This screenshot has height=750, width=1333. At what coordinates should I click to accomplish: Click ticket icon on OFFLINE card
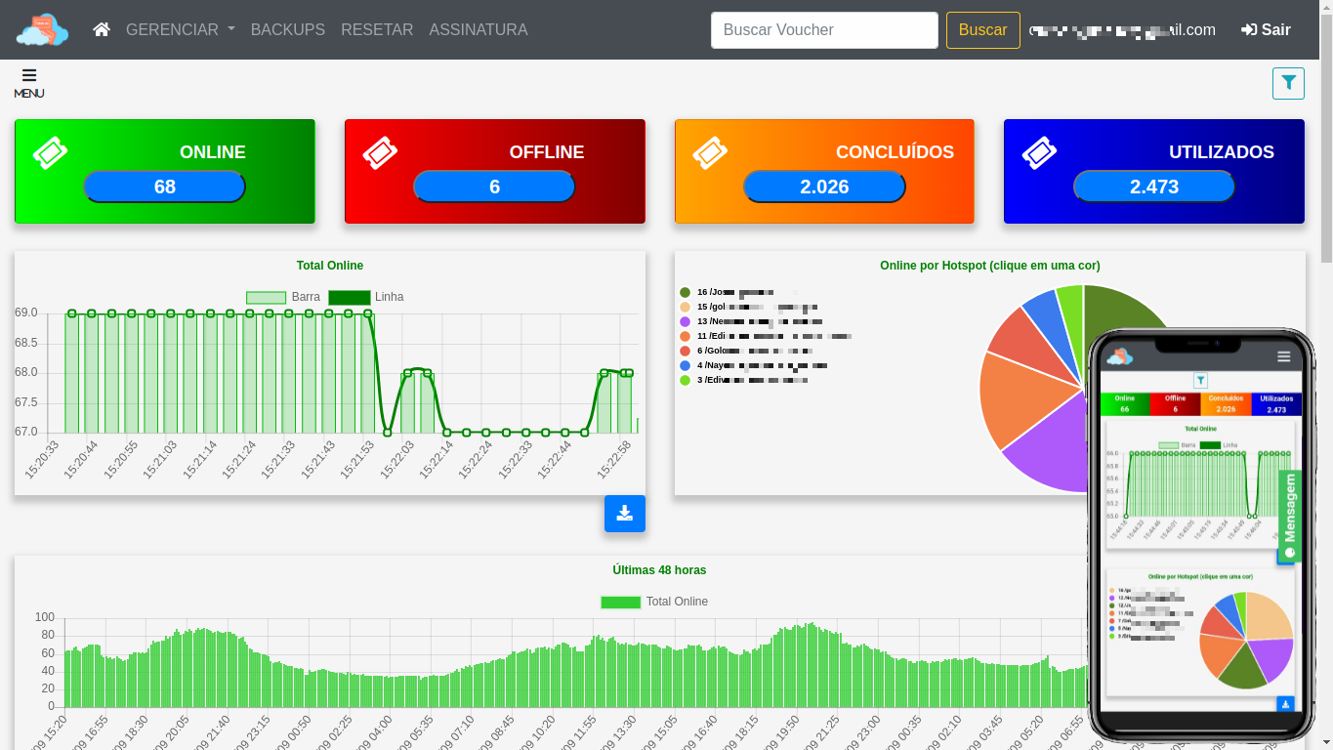pos(381,152)
